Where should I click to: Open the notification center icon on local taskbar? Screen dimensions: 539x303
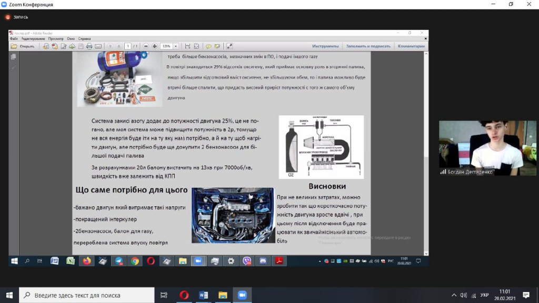526,295
